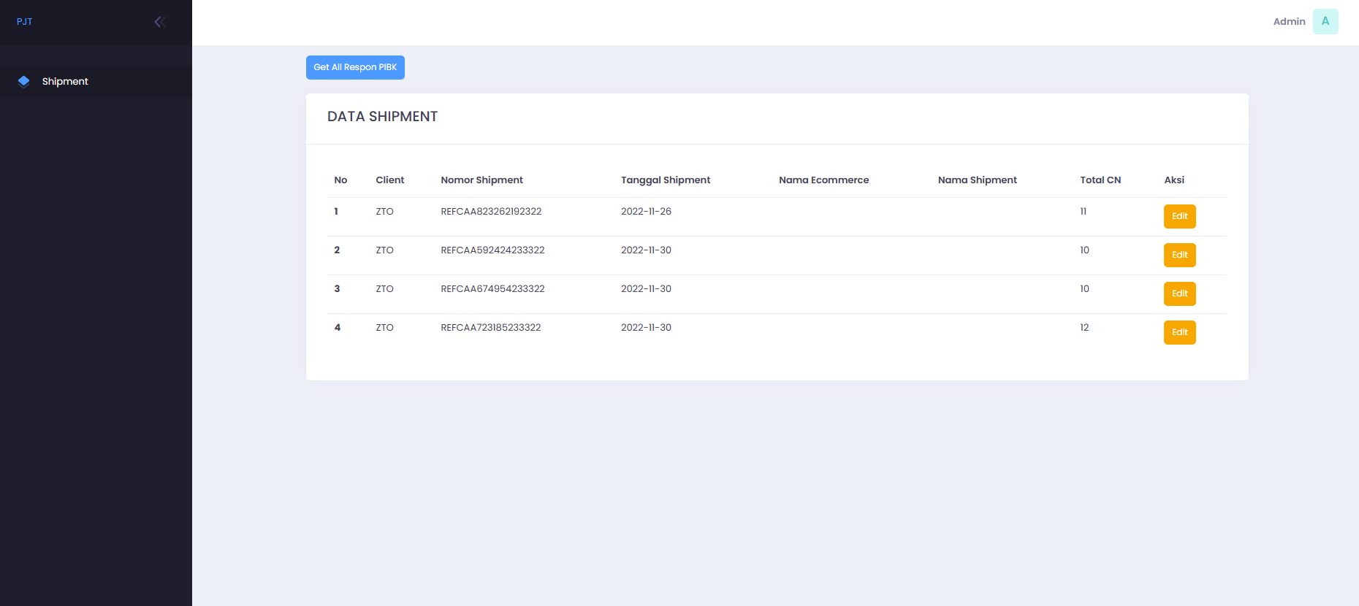Viewport: 1359px width, 606px height.
Task: Click row number 1 in No column
Action: 336,212
